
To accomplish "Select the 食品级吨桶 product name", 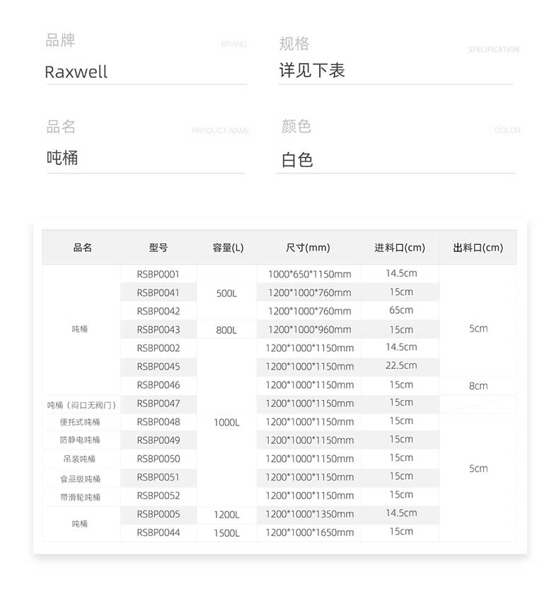I will click(x=81, y=479).
